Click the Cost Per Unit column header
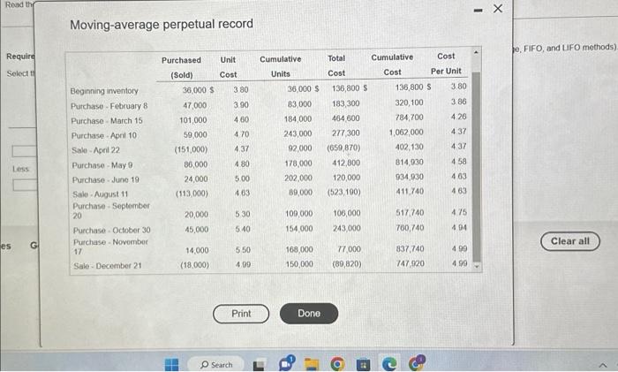Image resolution: width=618 pixels, height=372 pixels. coord(446,64)
